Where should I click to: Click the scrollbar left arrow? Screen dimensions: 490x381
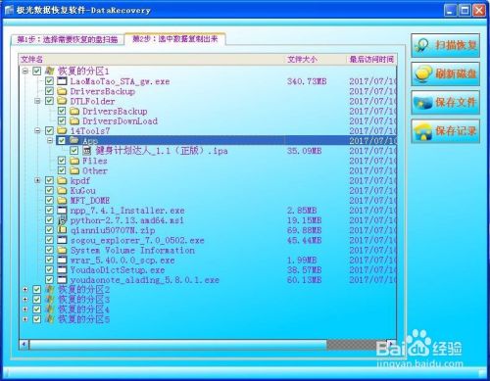tap(24, 345)
